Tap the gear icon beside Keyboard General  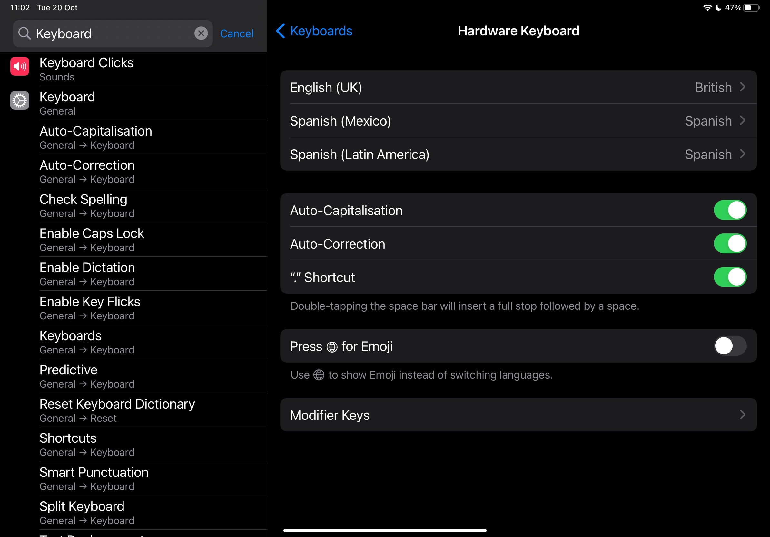pyautogui.click(x=19, y=100)
